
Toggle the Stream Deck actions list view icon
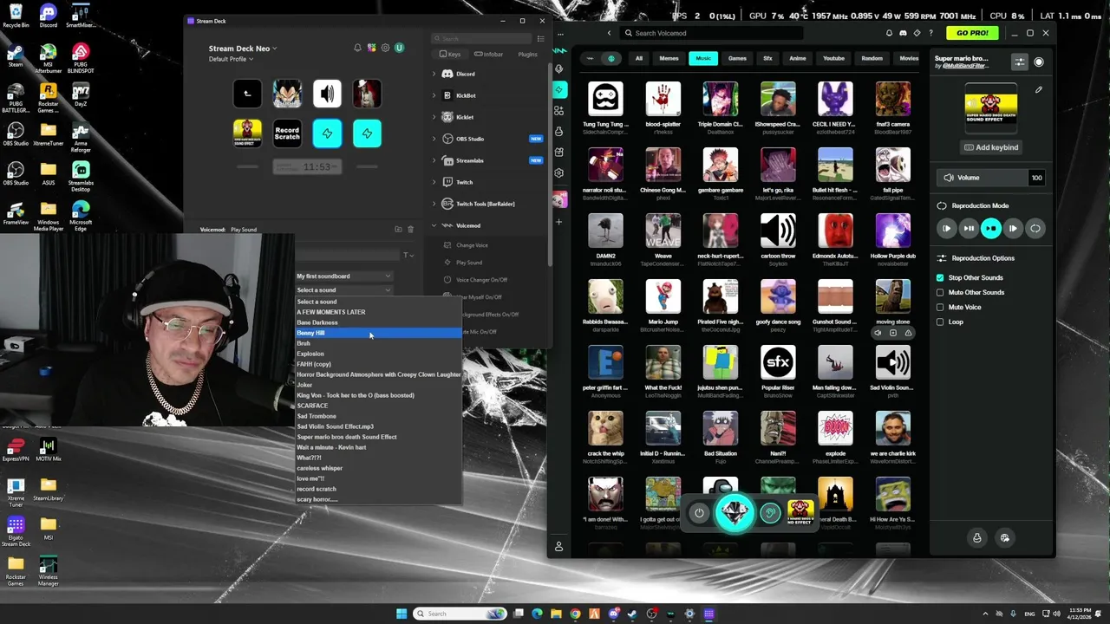coord(541,38)
